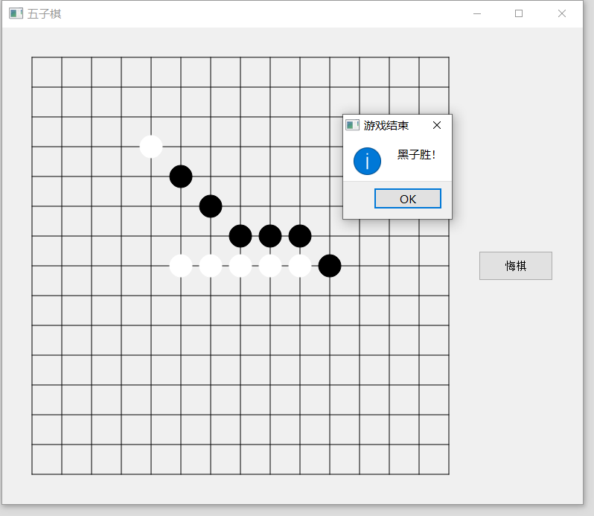Click the topmost black stone on the board
Image resolution: width=594 pixels, height=516 pixels.
point(181,176)
